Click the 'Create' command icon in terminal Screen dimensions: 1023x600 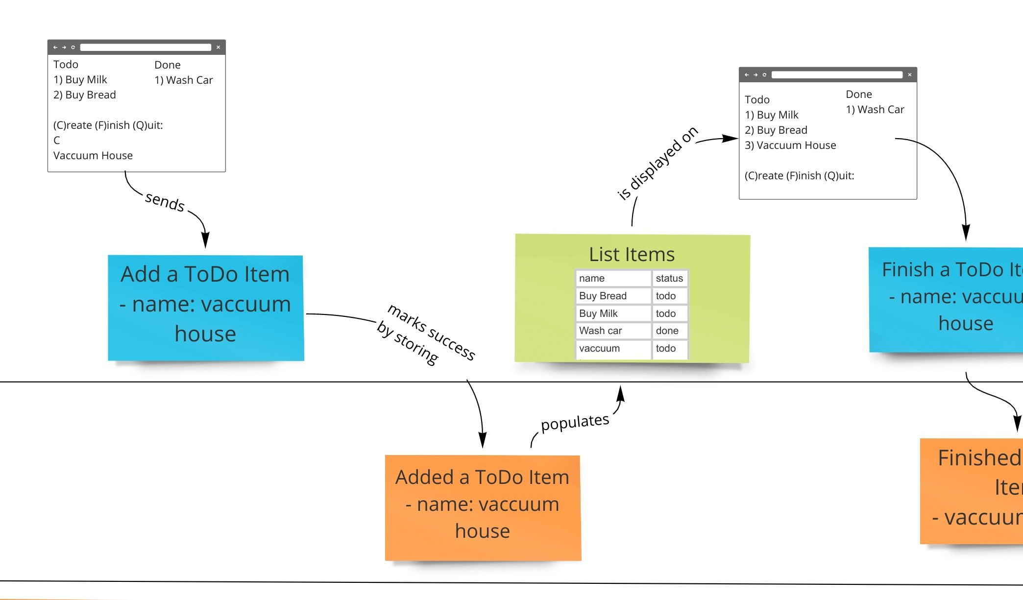coord(59,140)
